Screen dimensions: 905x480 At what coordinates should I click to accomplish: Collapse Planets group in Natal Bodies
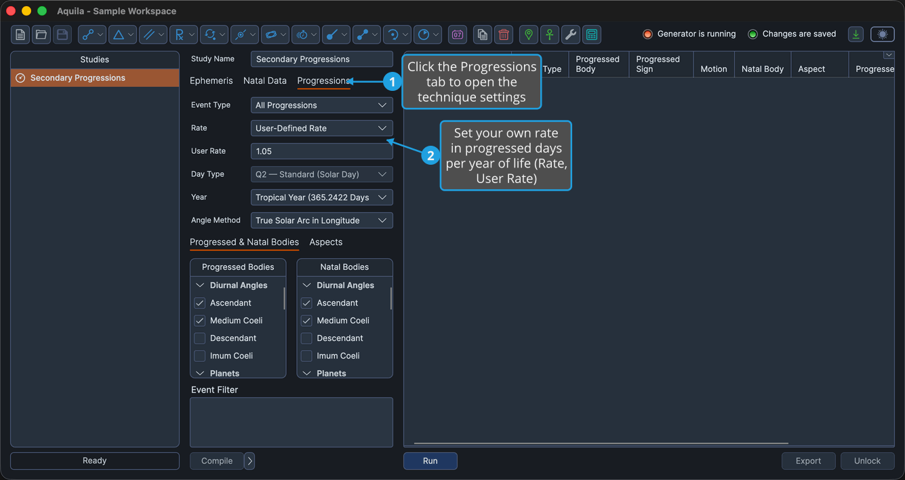click(306, 373)
